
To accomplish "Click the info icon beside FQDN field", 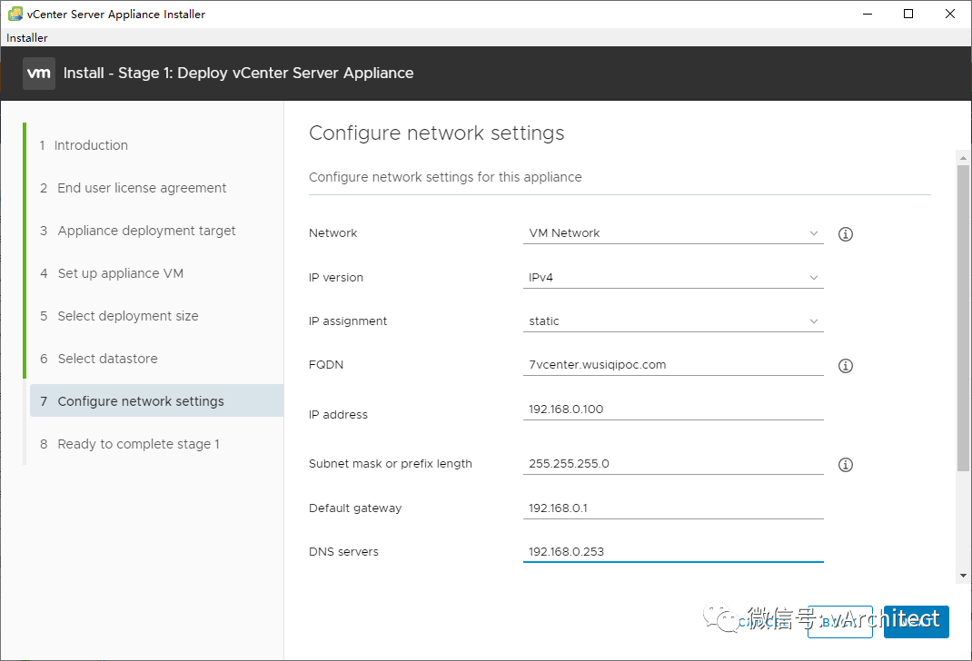I will (x=845, y=366).
